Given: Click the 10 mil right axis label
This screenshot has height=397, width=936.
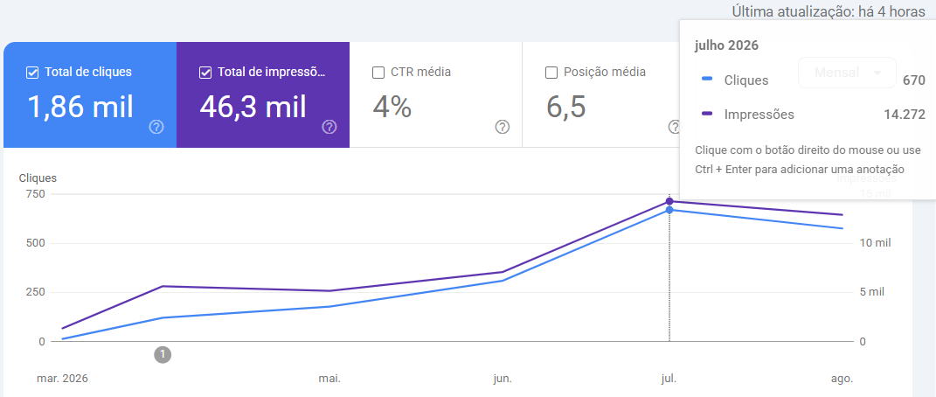Looking at the screenshot, I should (x=875, y=243).
